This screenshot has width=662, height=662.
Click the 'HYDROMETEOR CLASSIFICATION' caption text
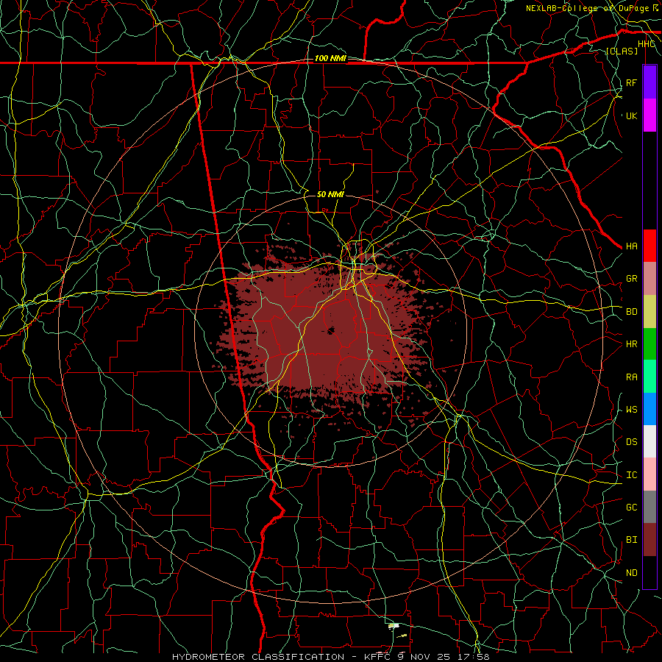click(x=258, y=657)
